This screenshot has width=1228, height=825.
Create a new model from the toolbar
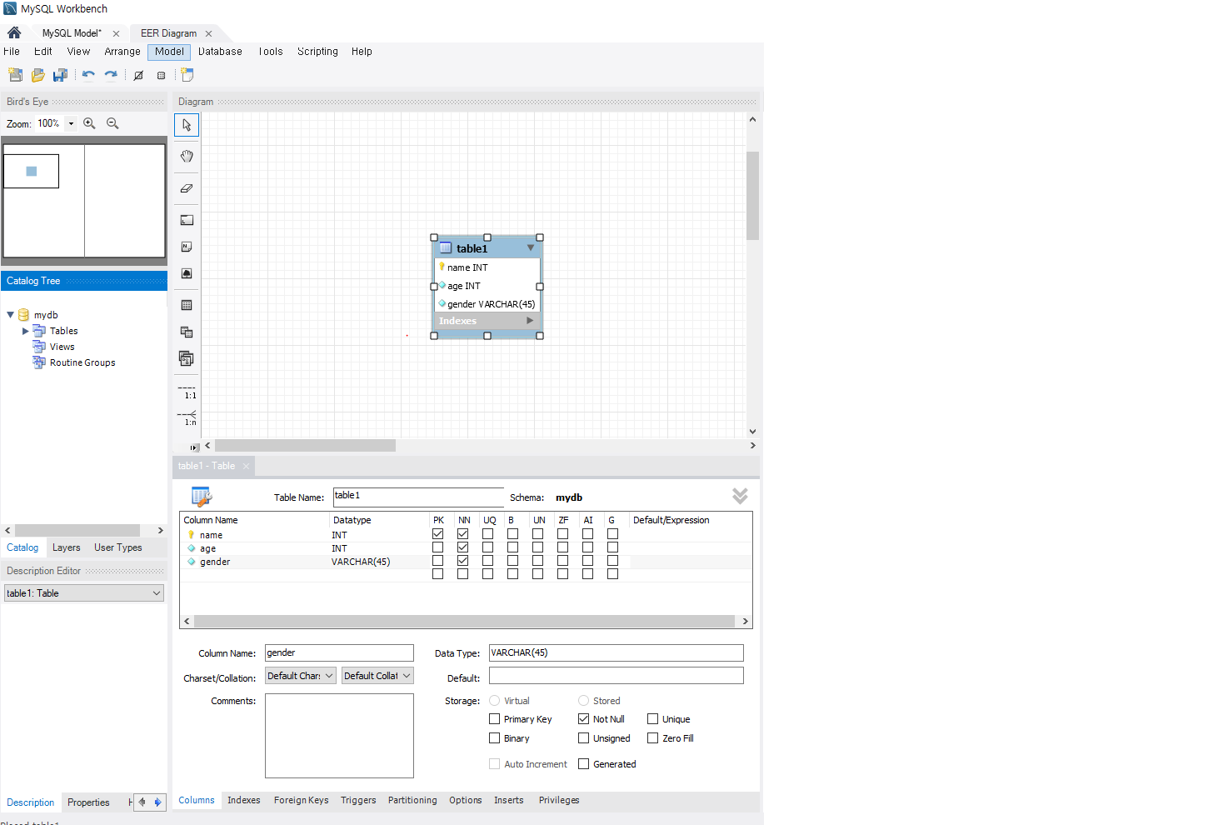[x=15, y=75]
